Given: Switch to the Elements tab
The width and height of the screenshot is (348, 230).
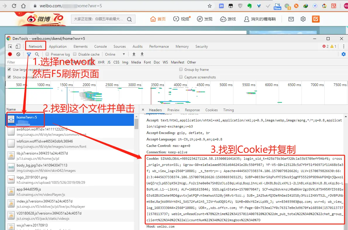Looking at the screenshot, I should coord(80,47).
